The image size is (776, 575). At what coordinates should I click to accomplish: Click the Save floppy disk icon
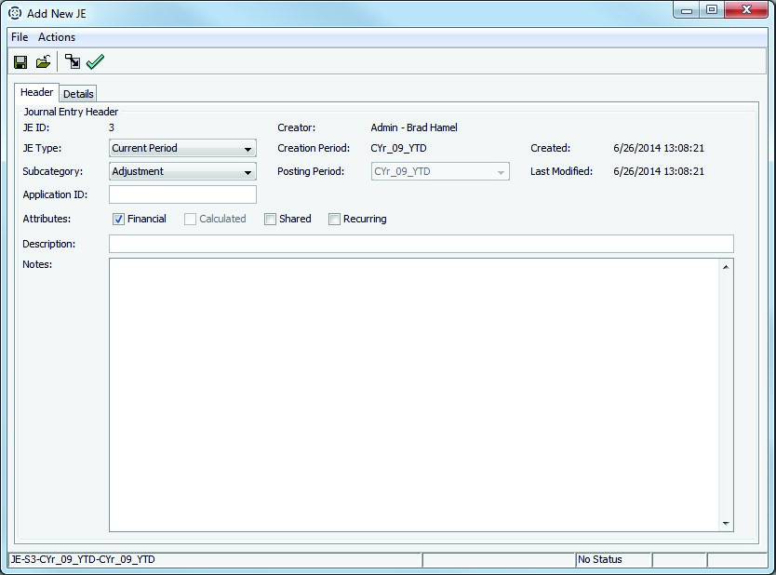pos(20,62)
